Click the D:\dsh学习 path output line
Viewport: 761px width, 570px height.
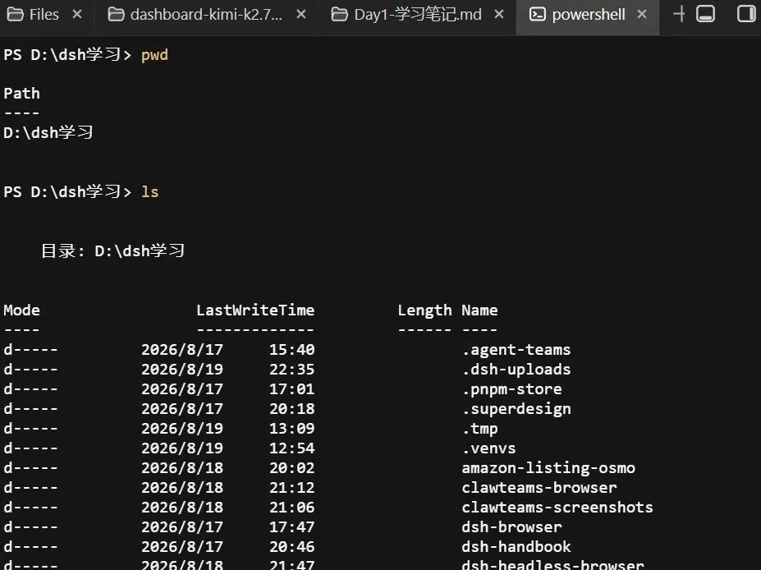(48, 132)
